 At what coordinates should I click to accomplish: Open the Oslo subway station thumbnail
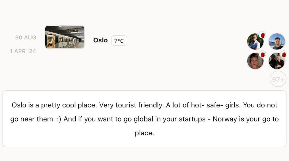[x=65, y=37]
